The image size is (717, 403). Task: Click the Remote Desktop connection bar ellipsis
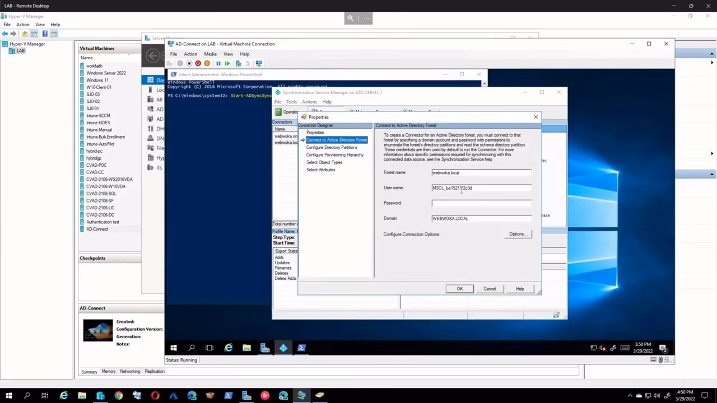point(366,18)
